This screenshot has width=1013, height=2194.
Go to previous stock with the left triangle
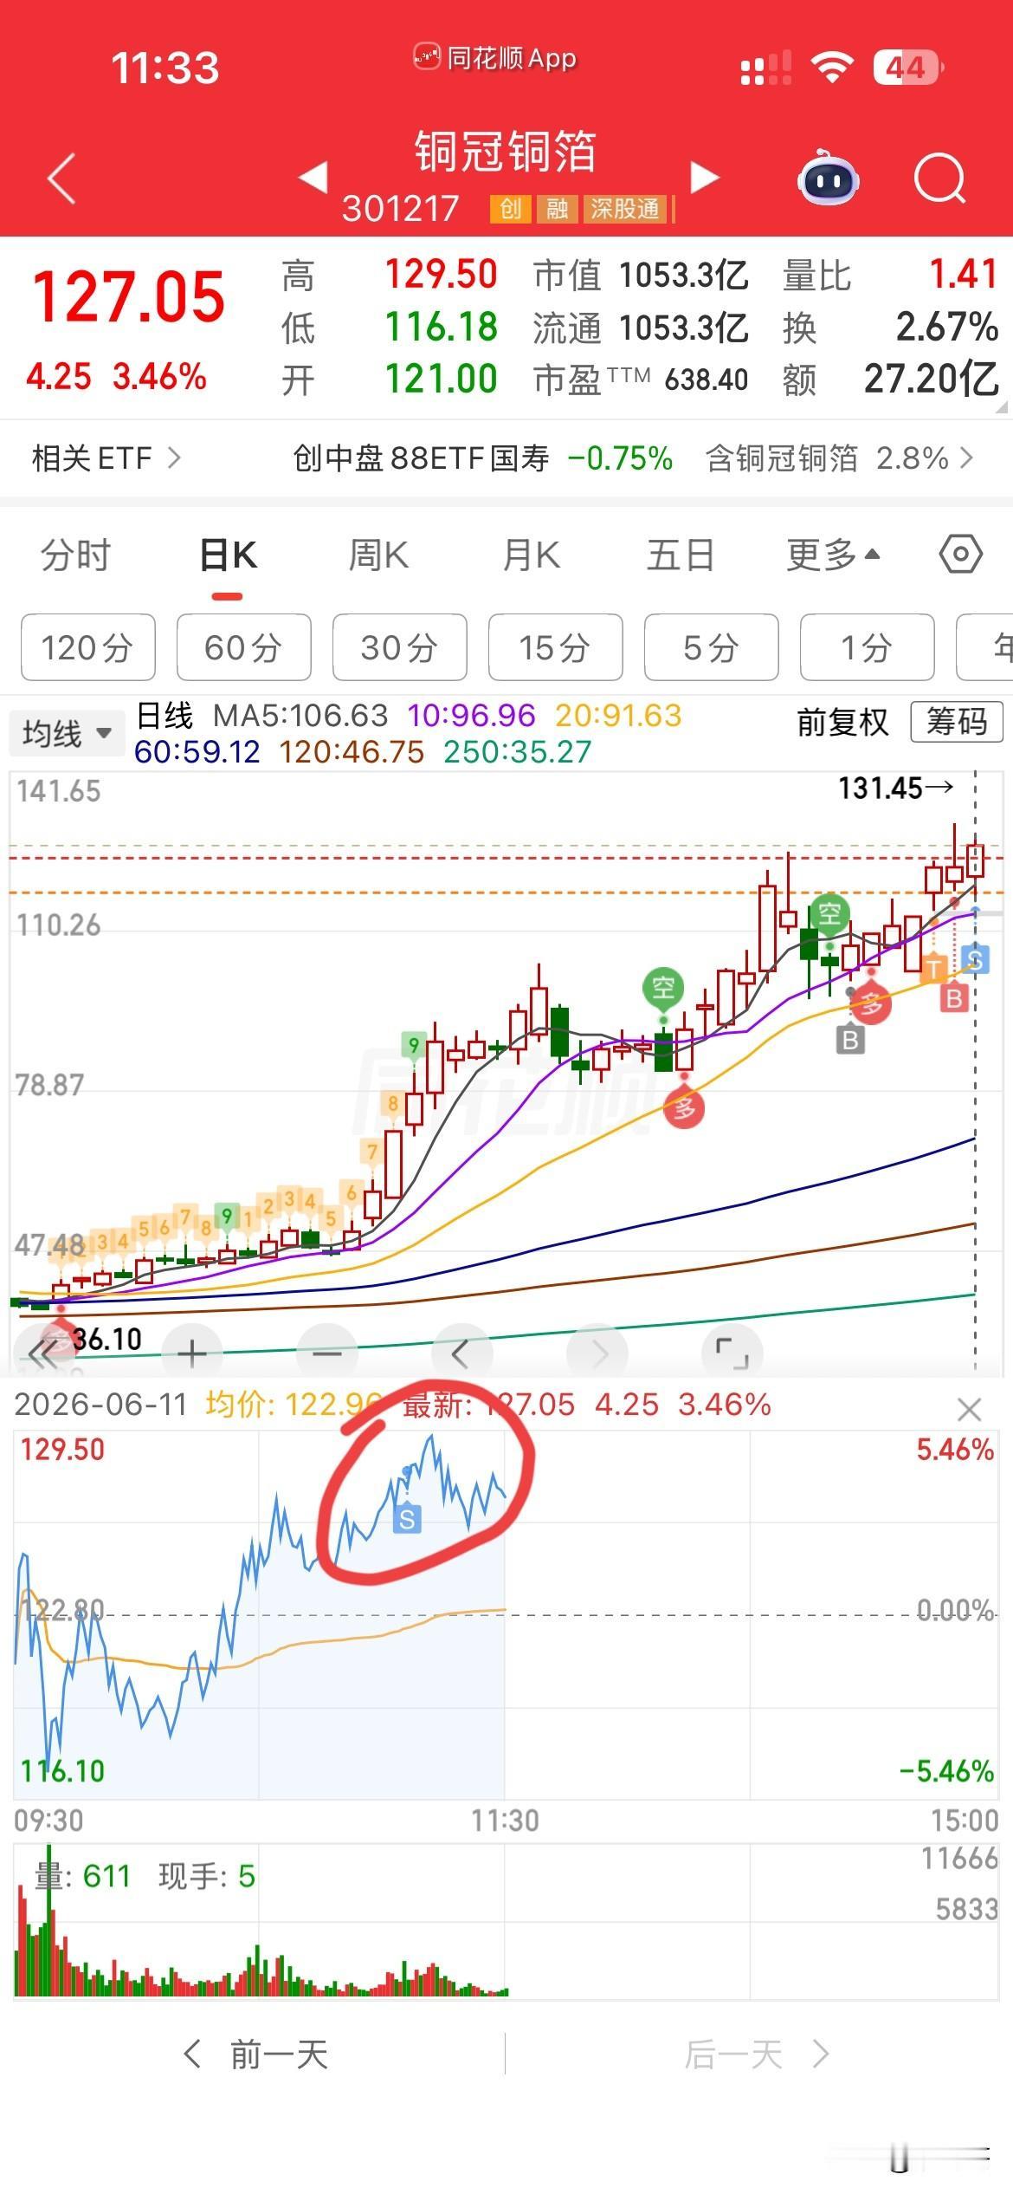click(313, 177)
